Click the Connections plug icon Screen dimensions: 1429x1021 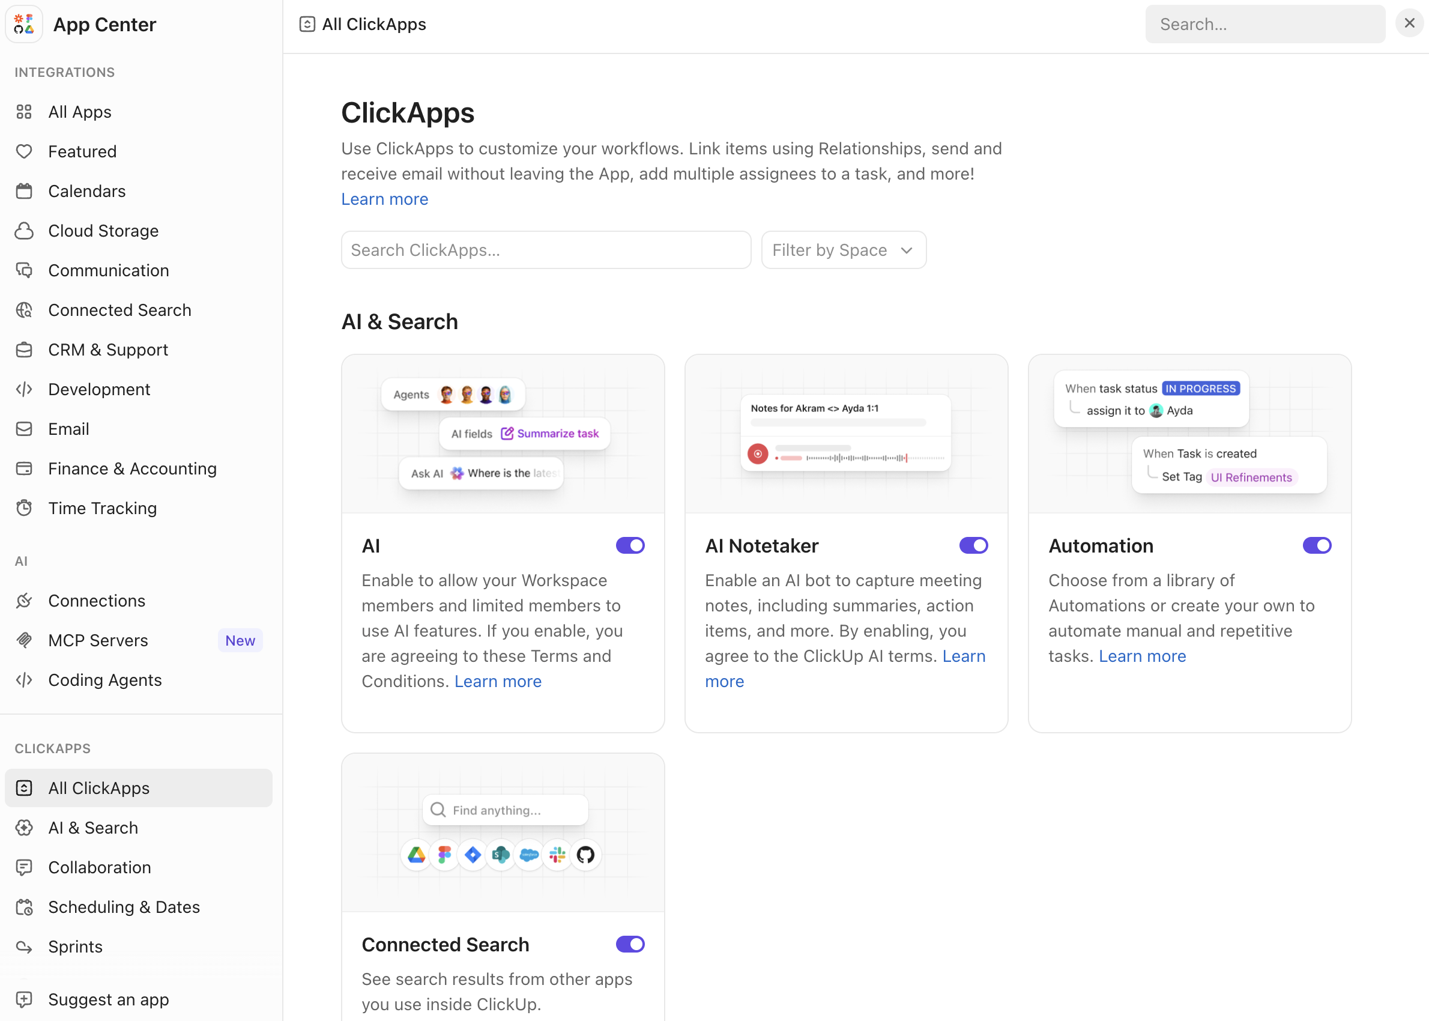(24, 601)
